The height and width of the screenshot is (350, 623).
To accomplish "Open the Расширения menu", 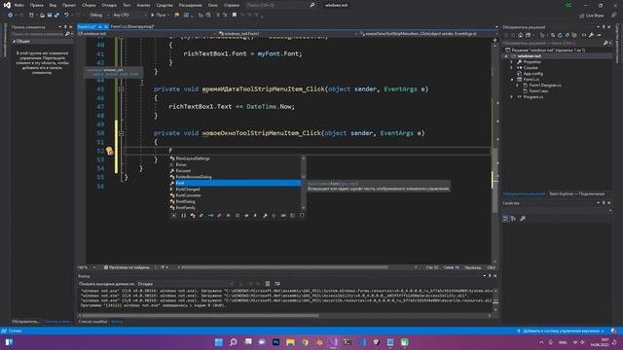I will (191, 5).
